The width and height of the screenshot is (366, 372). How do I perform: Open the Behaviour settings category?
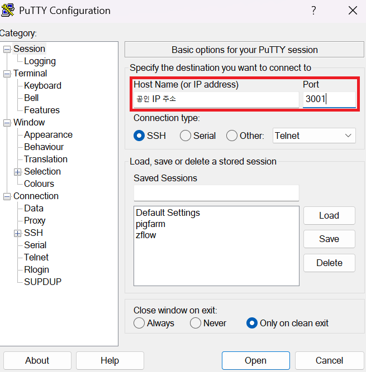pos(44,147)
